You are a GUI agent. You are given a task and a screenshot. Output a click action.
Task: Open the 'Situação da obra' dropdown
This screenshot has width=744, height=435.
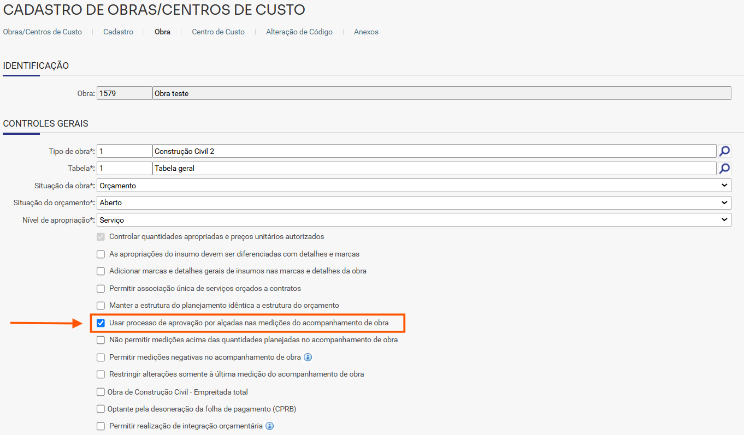(x=414, y=186)
